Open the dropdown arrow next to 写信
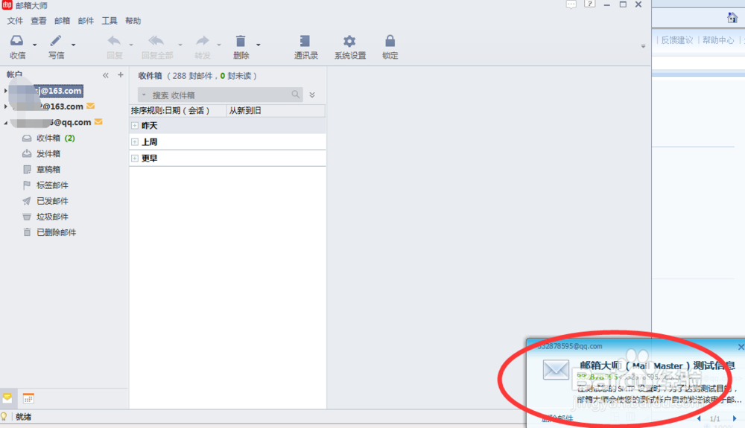The image size is (745, 428). (73, 45)
